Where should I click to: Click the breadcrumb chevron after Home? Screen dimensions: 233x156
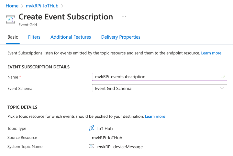point(22,6)
